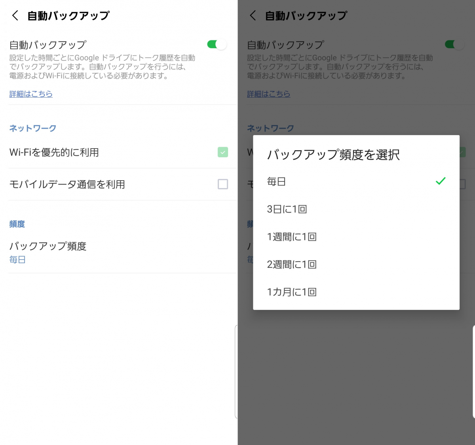Open the 詳細はこちら link
This screenshot has width=475, height=445.
31,94
